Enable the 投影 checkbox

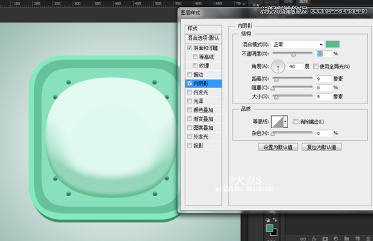pyautogui.click(x=190, y=145)
